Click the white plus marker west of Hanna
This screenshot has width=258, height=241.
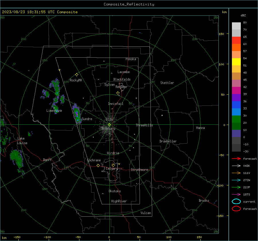(162, 115)
